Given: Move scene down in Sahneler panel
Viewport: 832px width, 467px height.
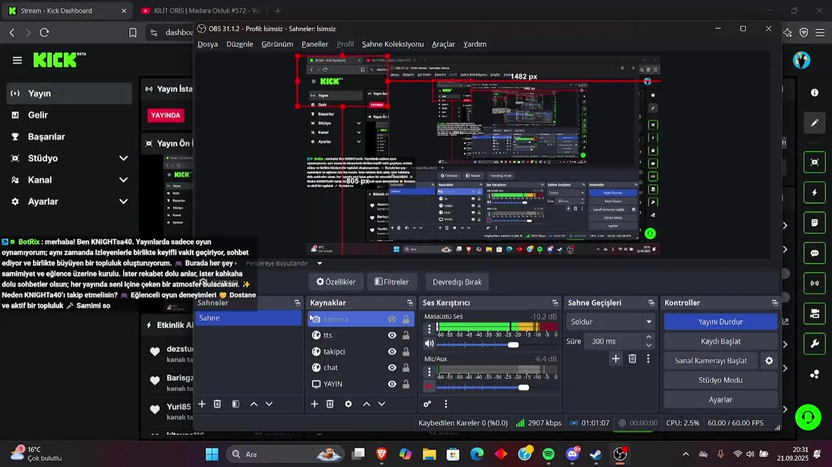Looking at the screenshot, I should [x=269, y=404].
